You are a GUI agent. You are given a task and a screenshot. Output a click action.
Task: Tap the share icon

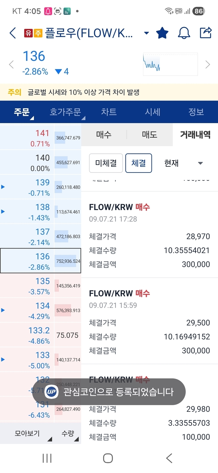pyautogui.click(x=205, y=33)
